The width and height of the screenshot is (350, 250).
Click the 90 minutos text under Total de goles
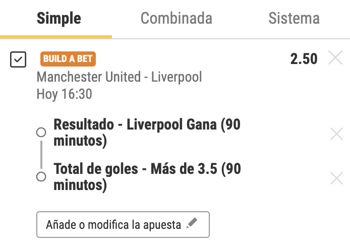click(x=80, y=186)
